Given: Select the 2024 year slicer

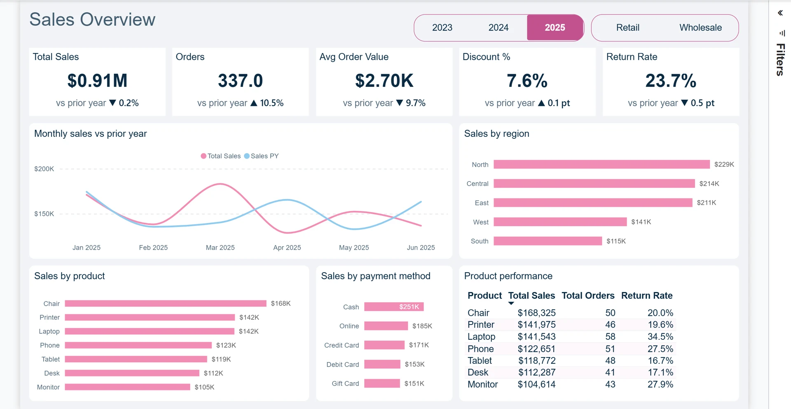Looking at the screenshot, I should [498, 28].
